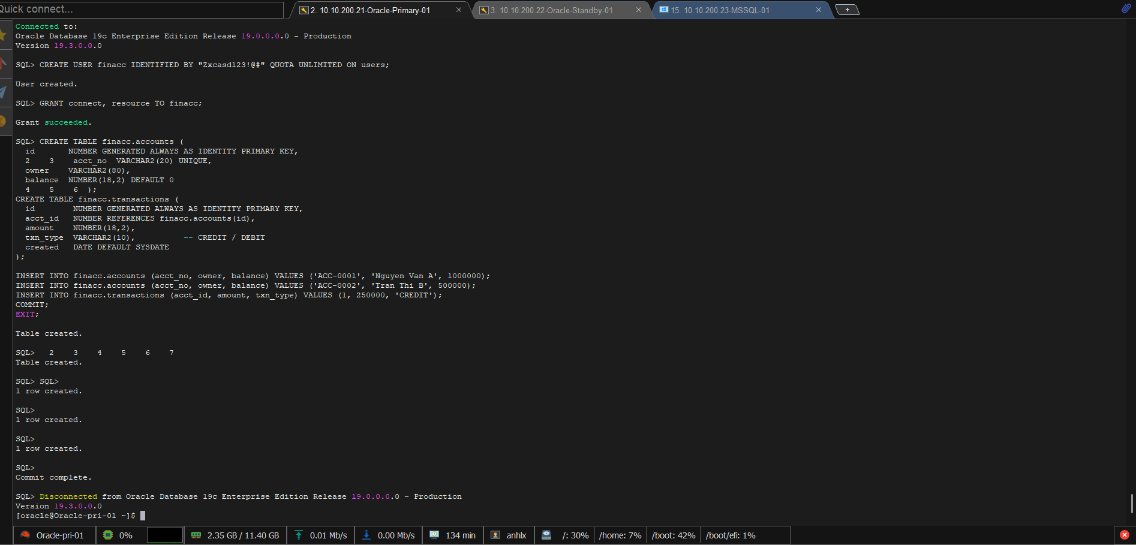The width and height of the screenshot is (1136, 545).
Task: Click the 0% CPU usage value
Action: (x=126, y=535)
